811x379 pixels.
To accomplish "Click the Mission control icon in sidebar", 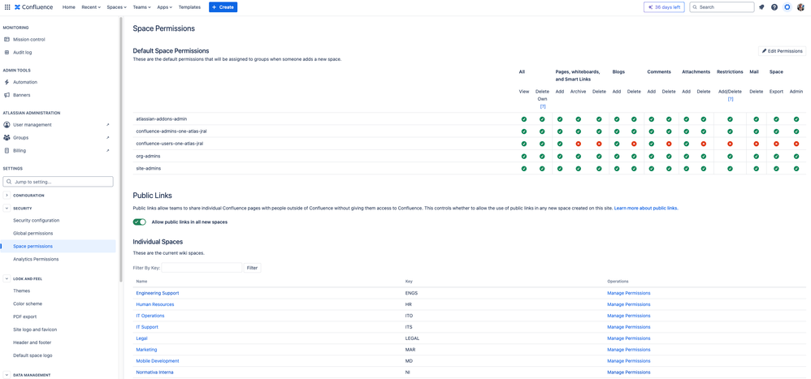I will [x=7, y=39].
